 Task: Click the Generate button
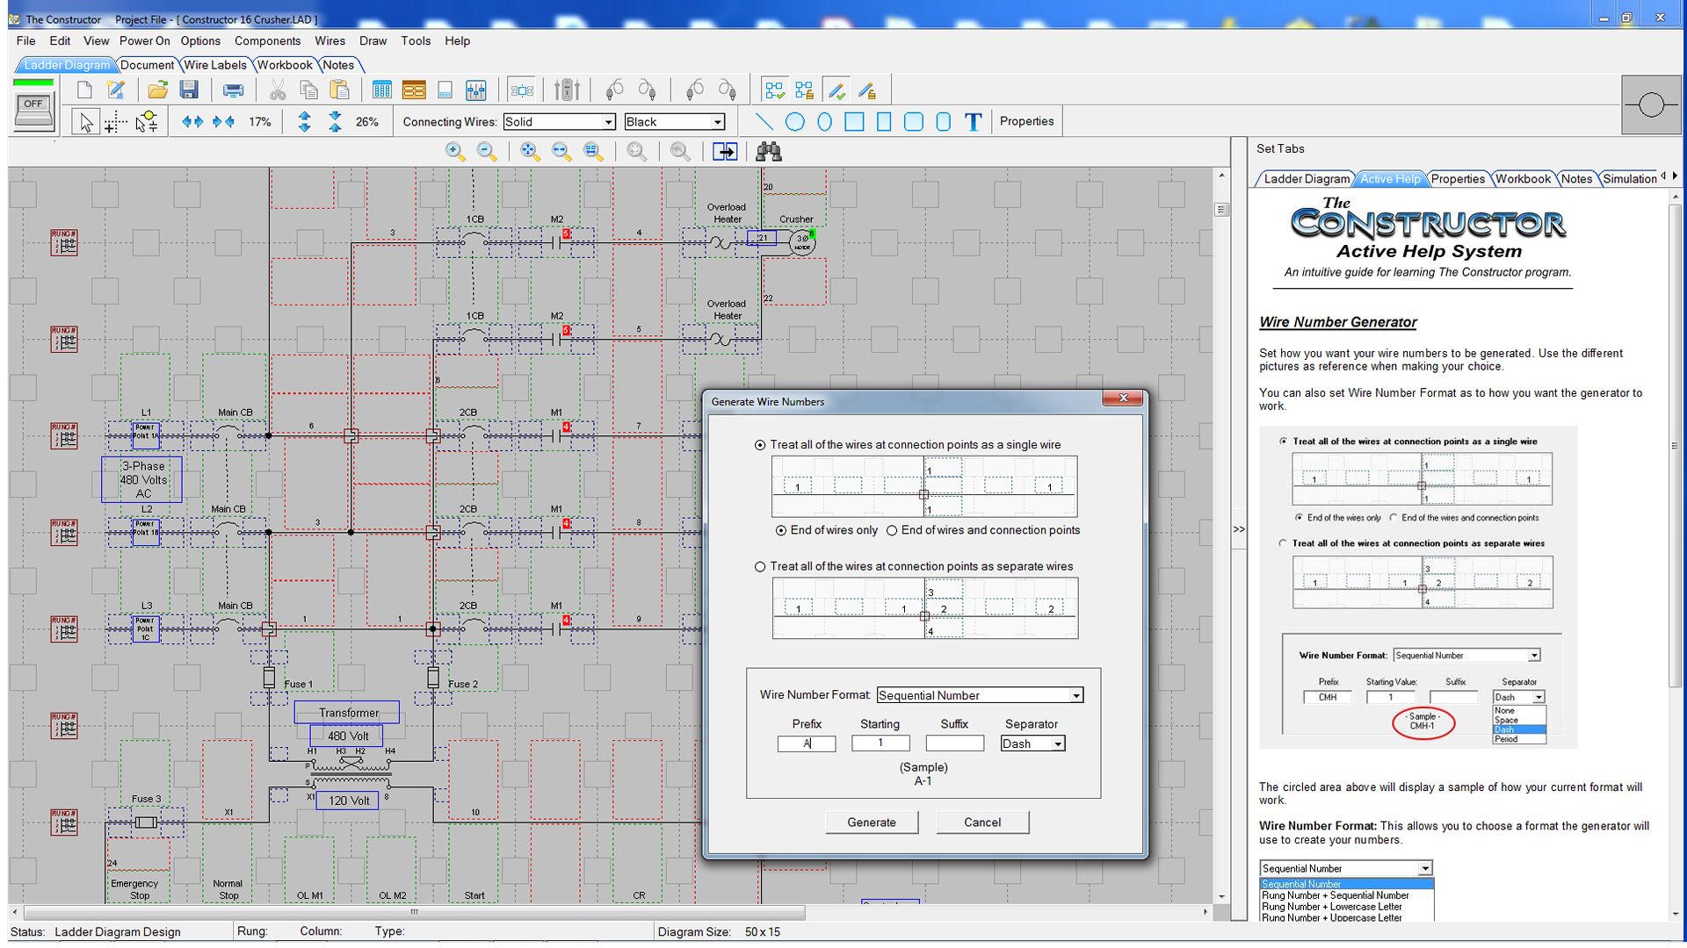pyautogui.click(x=872, y=822)
